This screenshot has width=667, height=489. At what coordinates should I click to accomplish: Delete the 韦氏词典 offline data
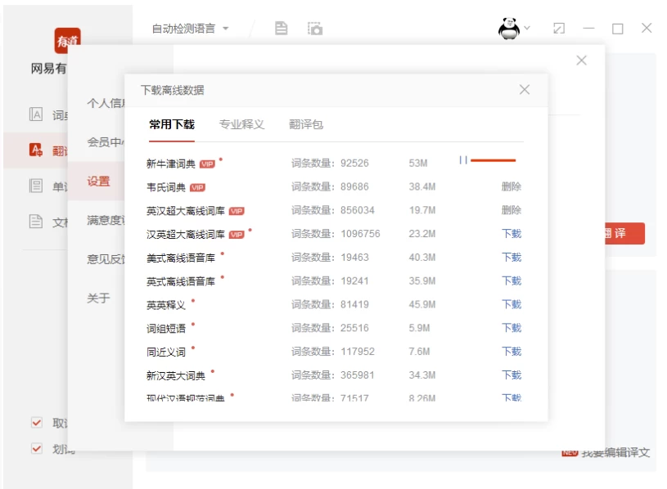click(512, 186)
